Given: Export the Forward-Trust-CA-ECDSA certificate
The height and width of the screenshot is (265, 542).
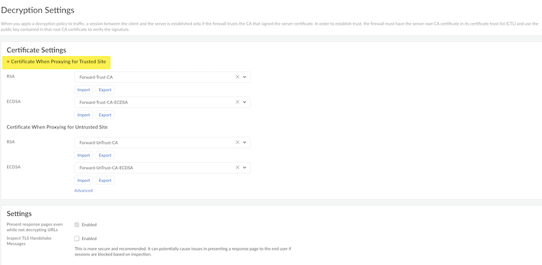Looking at the screenshot, I should click(105, 115).
